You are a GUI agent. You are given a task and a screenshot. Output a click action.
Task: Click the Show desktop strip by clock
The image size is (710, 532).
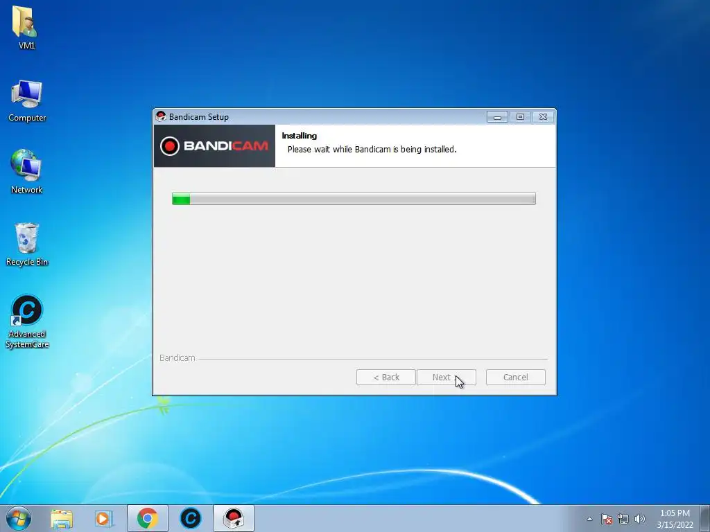(705, 518)
